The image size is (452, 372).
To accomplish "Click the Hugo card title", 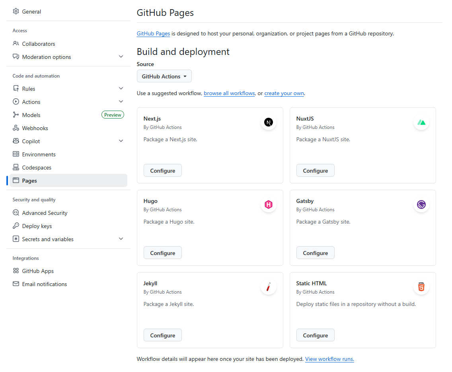I will tap(150, 201).
